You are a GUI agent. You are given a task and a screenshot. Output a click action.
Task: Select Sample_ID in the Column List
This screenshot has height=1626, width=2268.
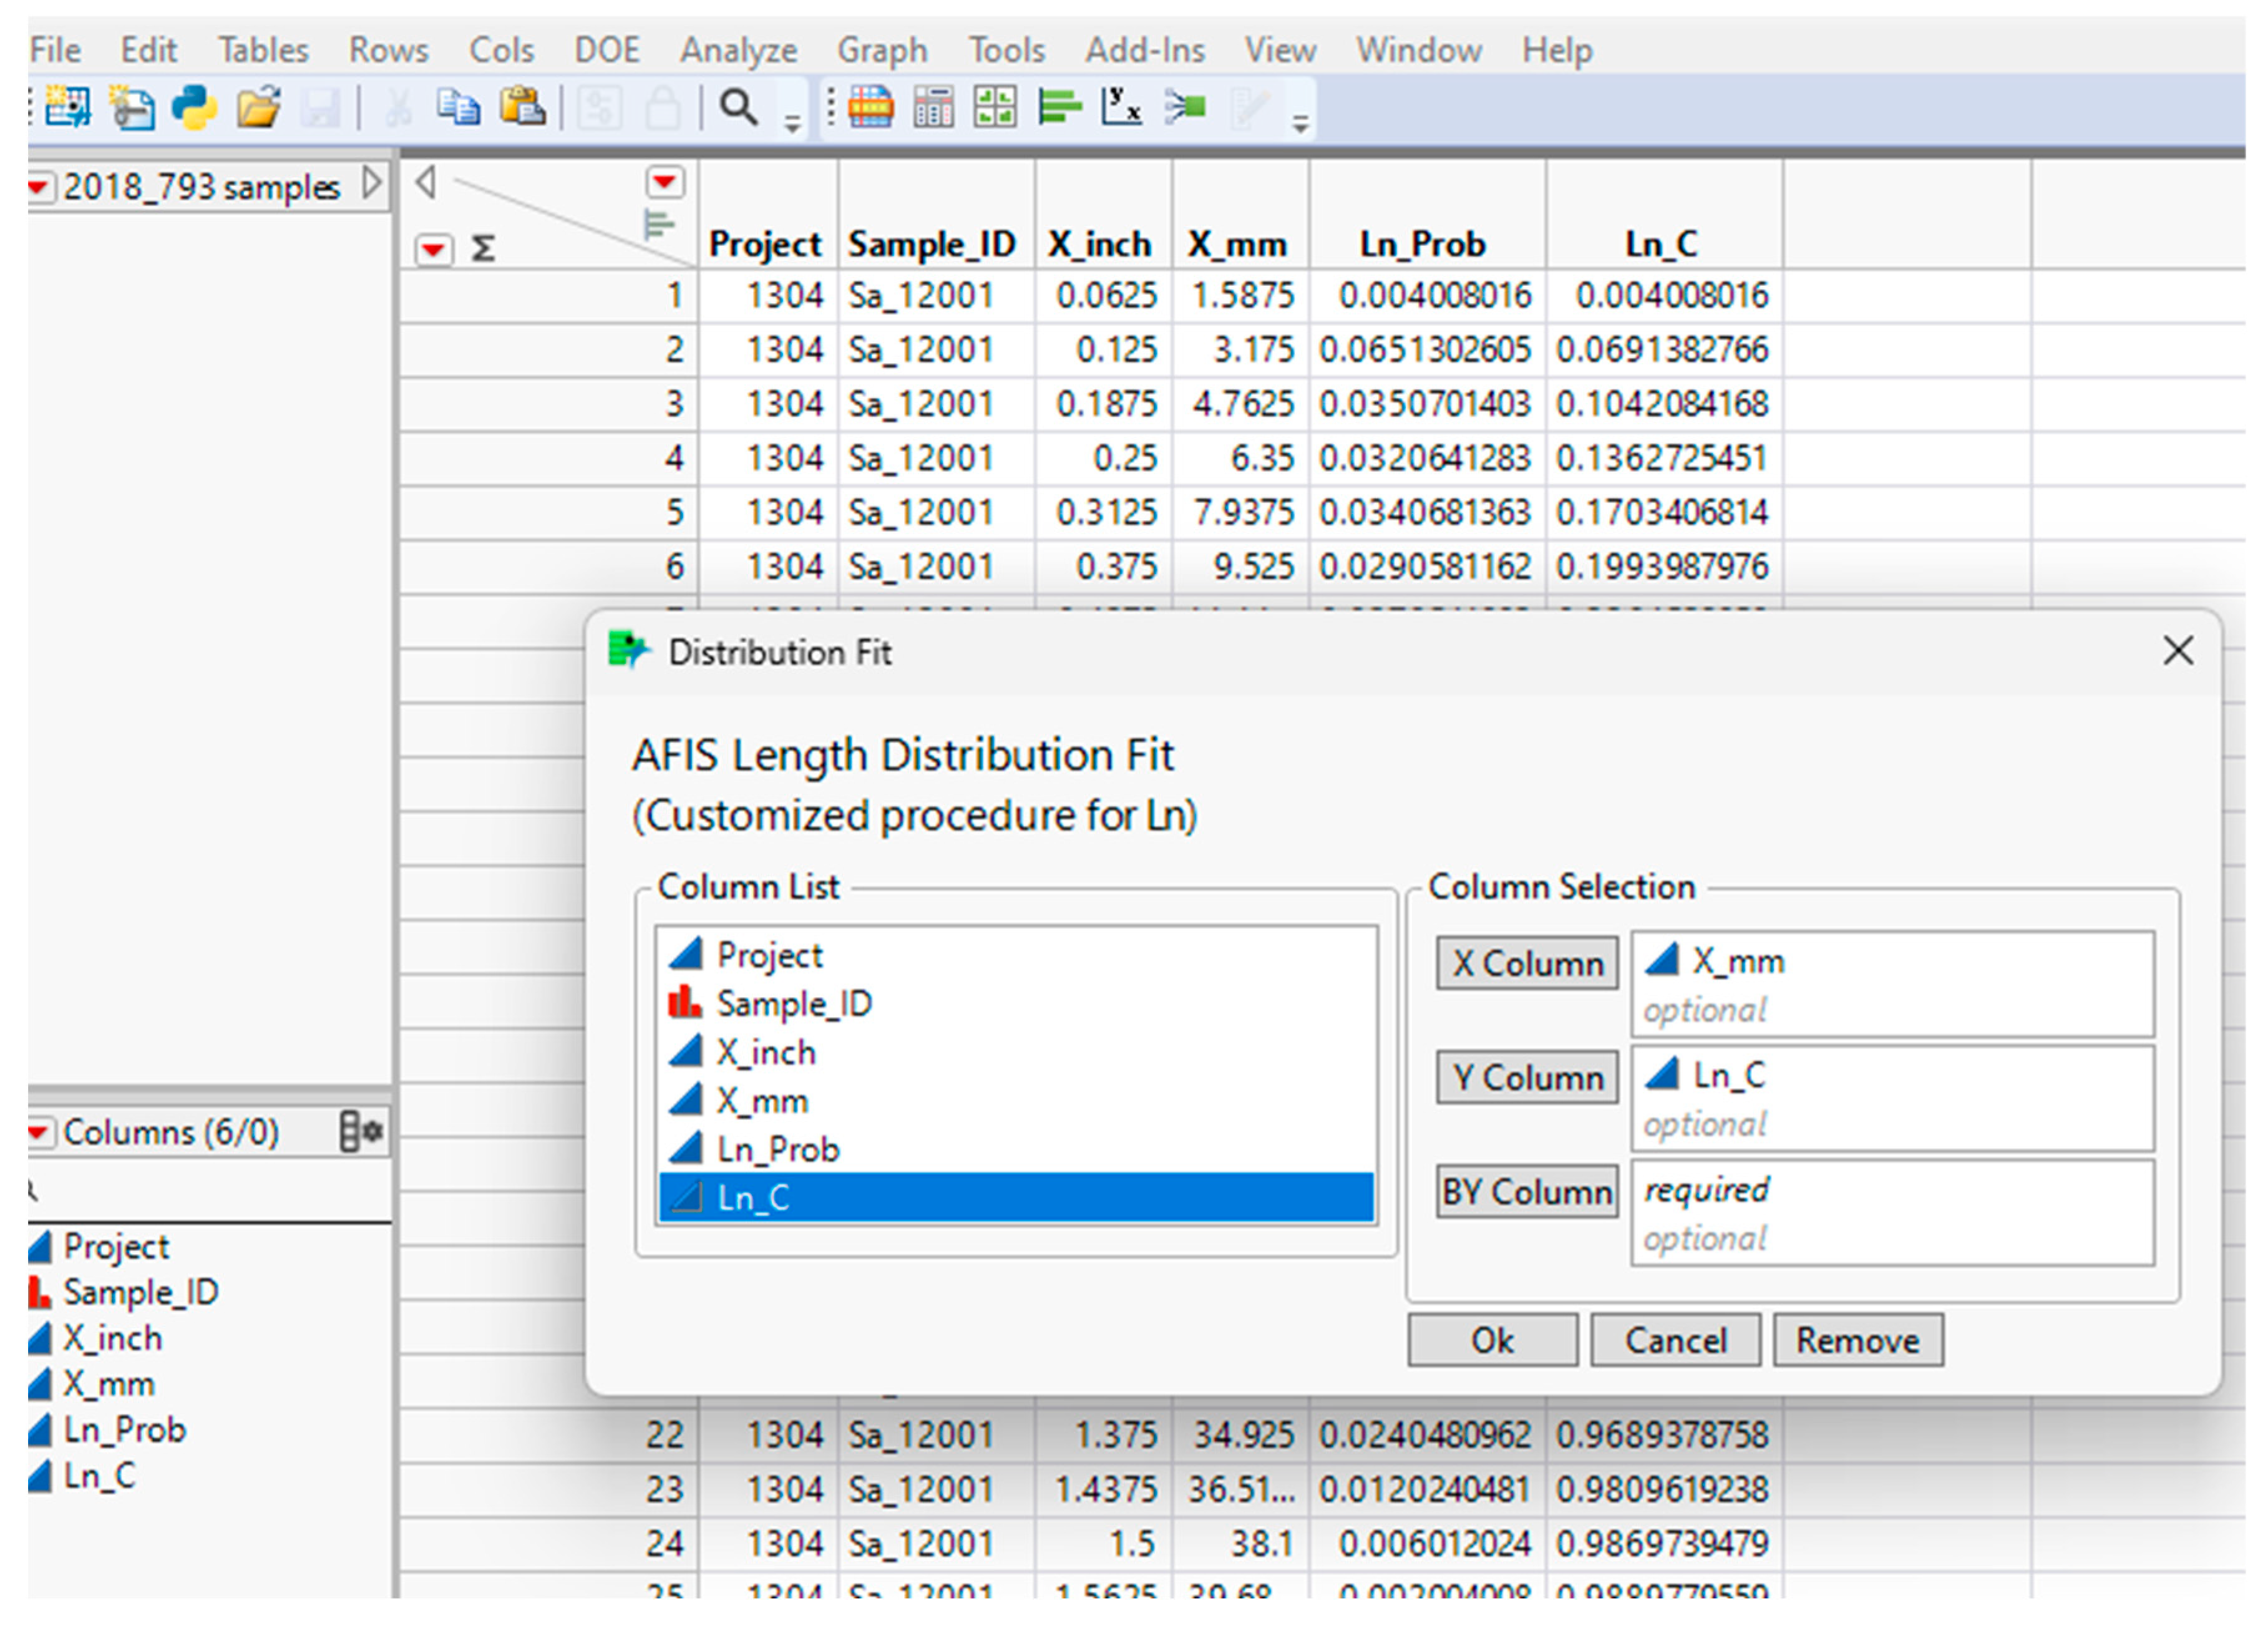793,1003
